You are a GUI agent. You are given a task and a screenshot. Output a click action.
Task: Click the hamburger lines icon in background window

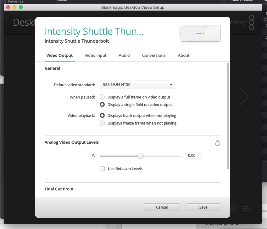click(246, 208)
